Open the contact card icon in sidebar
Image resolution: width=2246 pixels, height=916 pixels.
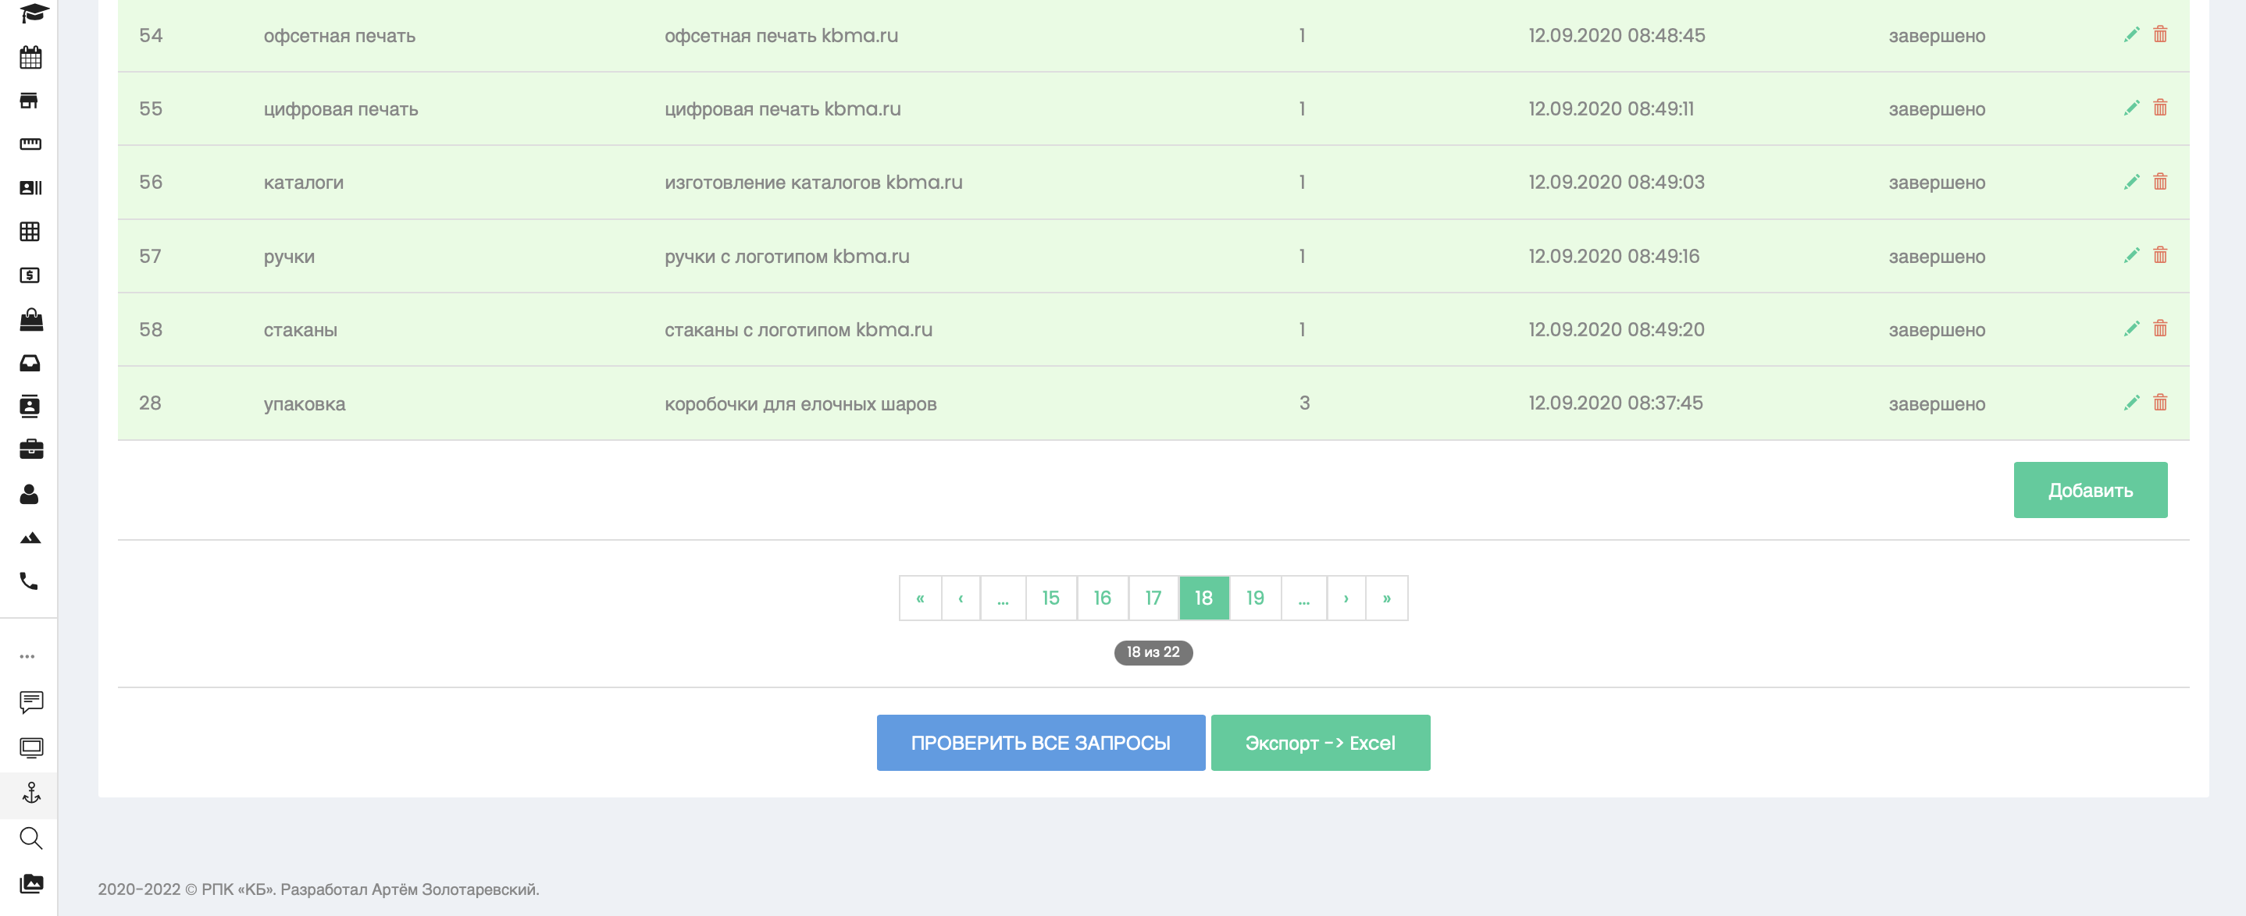30,187
